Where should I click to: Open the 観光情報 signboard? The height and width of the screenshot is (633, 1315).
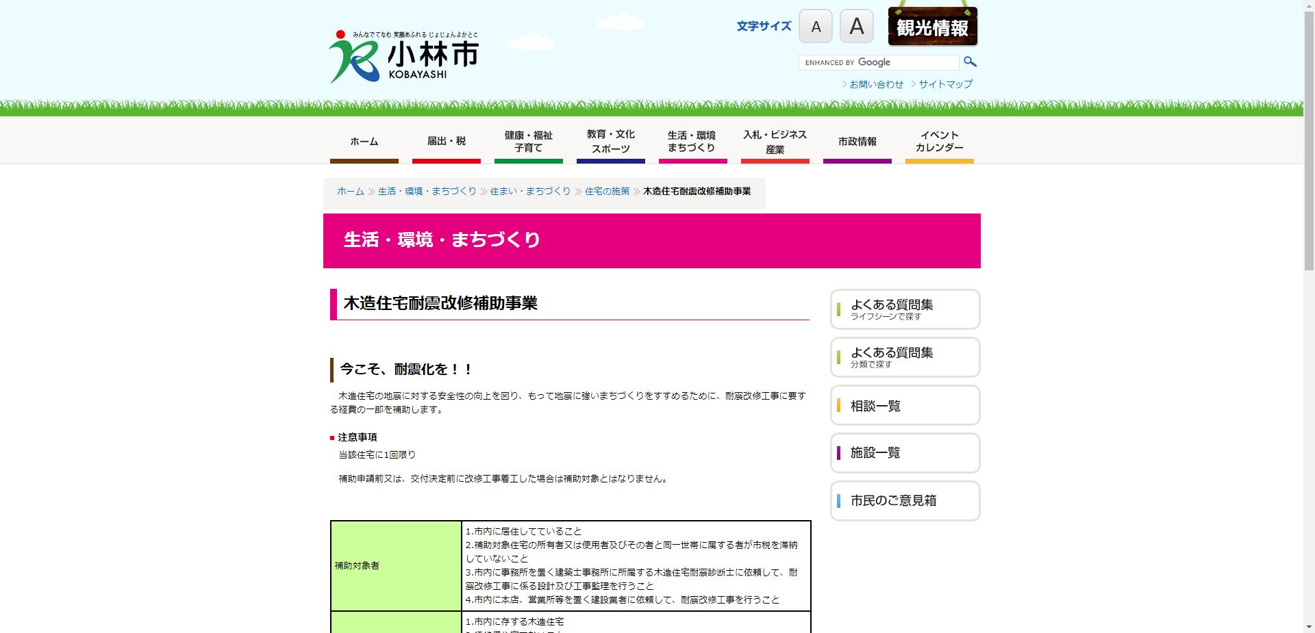932,27
